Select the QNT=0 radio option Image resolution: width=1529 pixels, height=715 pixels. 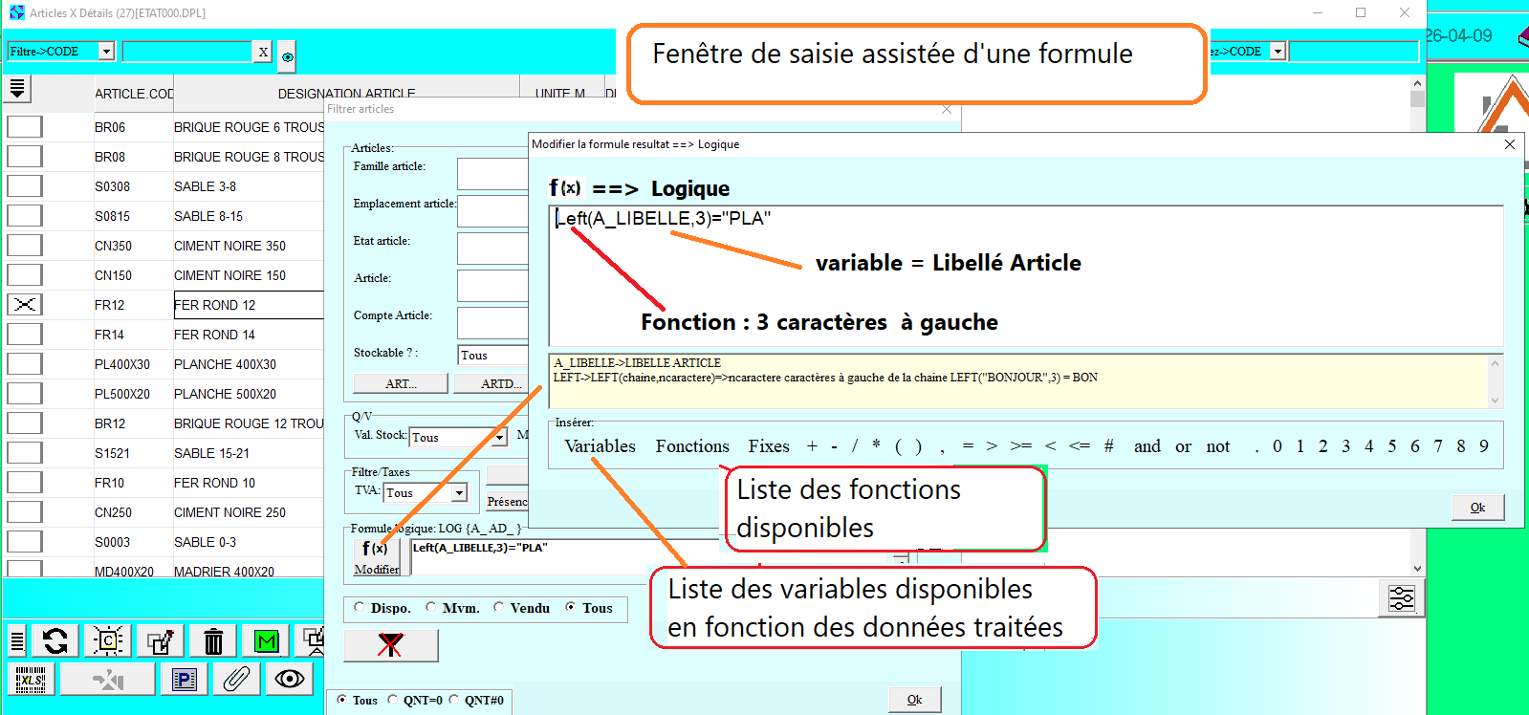click(x=393, y=700)
